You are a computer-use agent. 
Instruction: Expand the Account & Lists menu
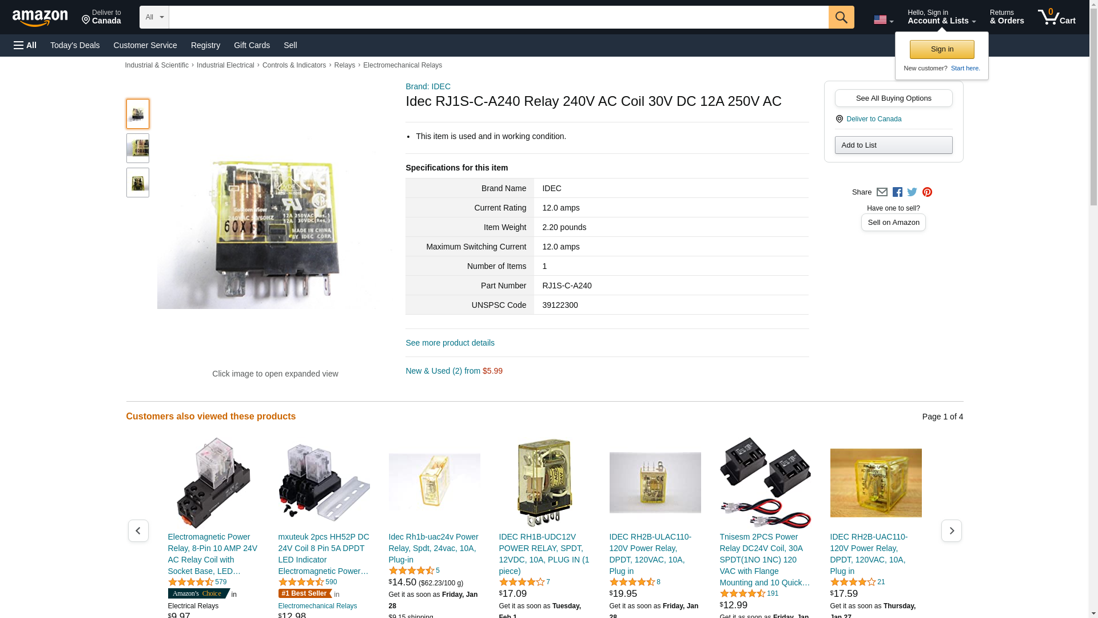click(941, 17)
